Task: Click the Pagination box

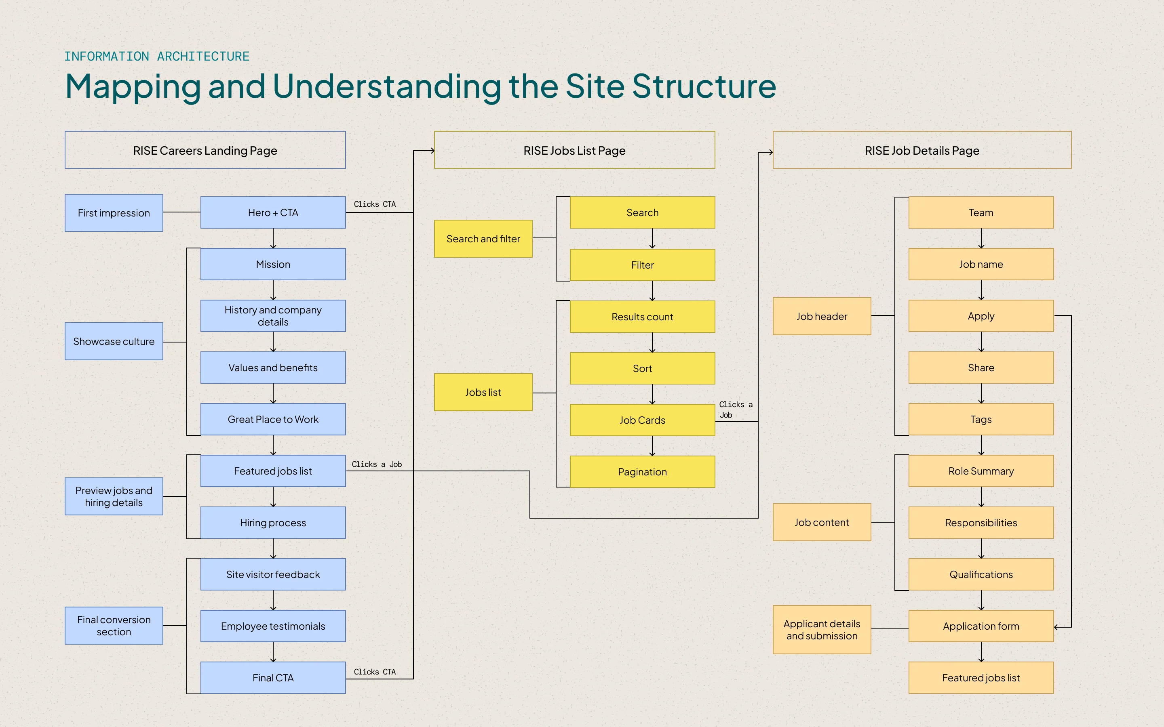Action: (643, 472)
